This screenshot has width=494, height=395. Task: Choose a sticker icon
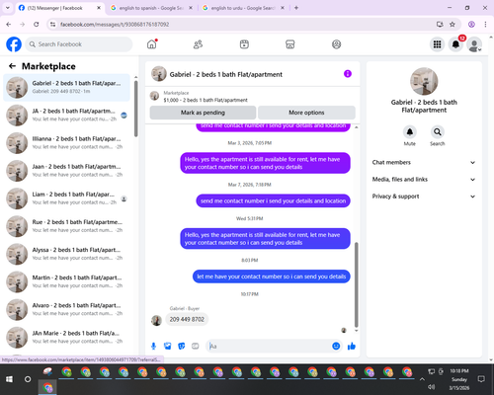click(x=182, y=346)
